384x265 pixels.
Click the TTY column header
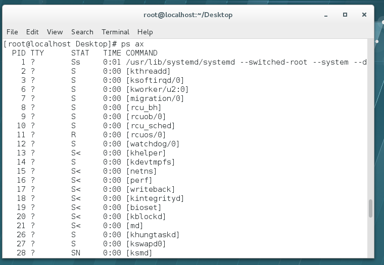click(x=37, y=53)
